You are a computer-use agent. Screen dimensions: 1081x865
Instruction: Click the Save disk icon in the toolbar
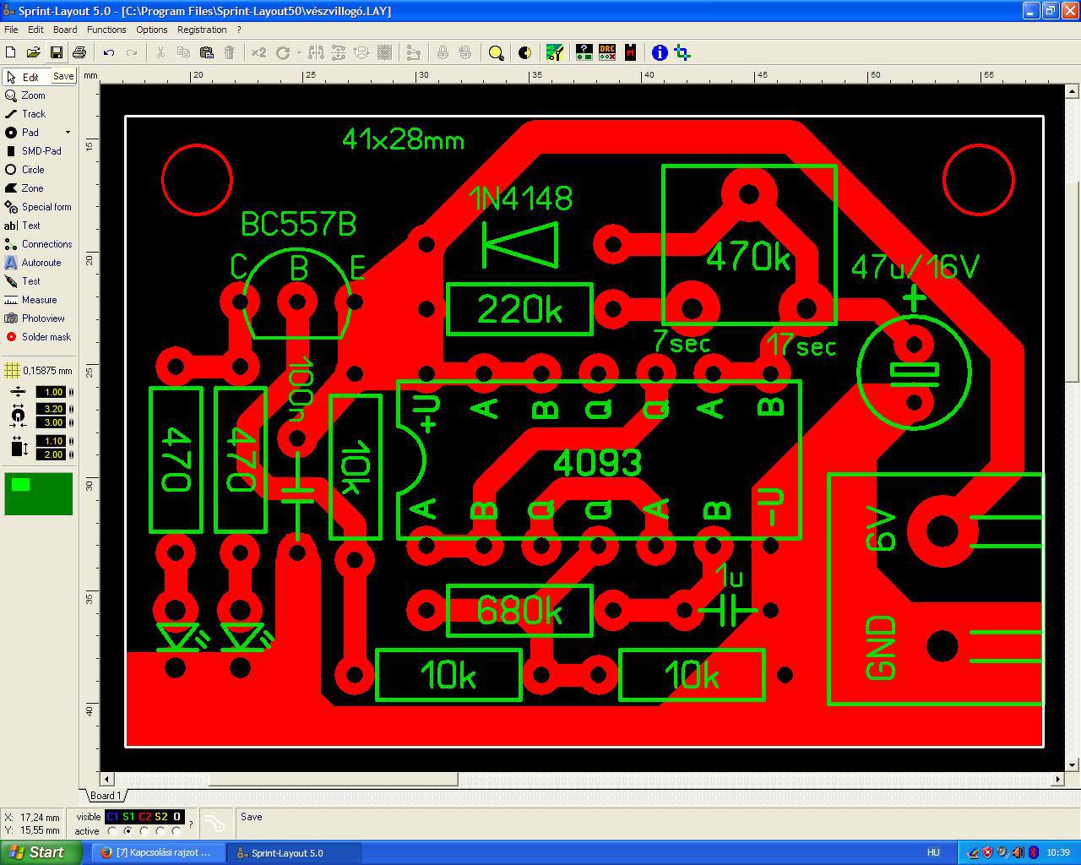[x=57, y=52]
